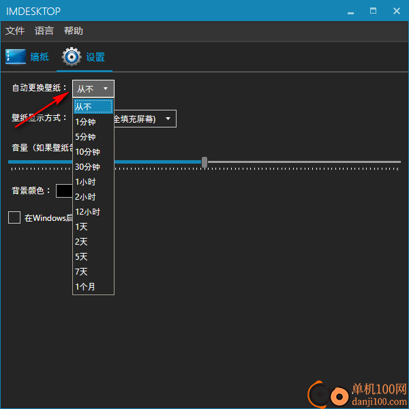
Task: Choose the 5天 interval option
Action: (93, 257)
